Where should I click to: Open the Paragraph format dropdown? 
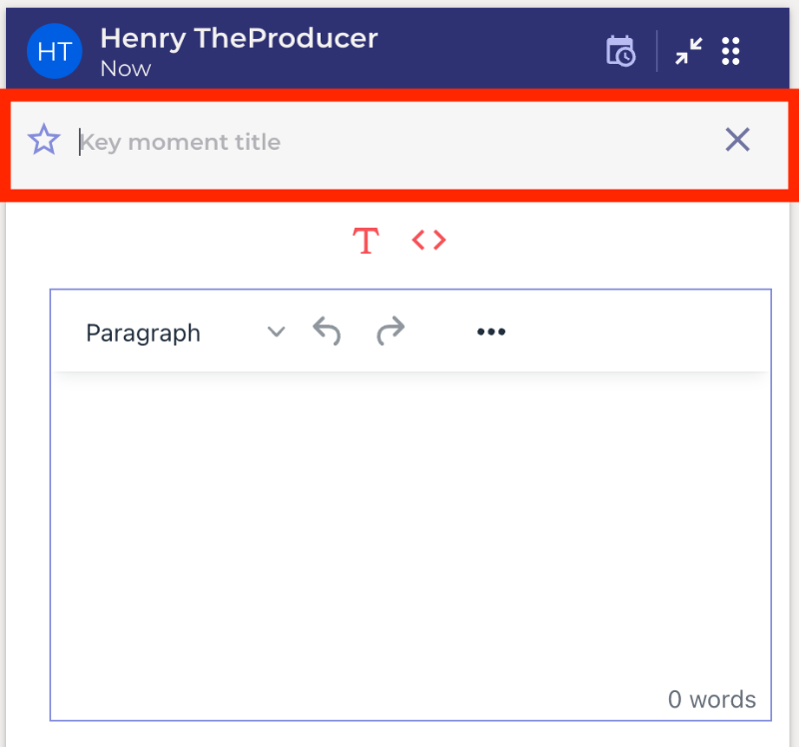pyautogui.click(x=186, y=333)
